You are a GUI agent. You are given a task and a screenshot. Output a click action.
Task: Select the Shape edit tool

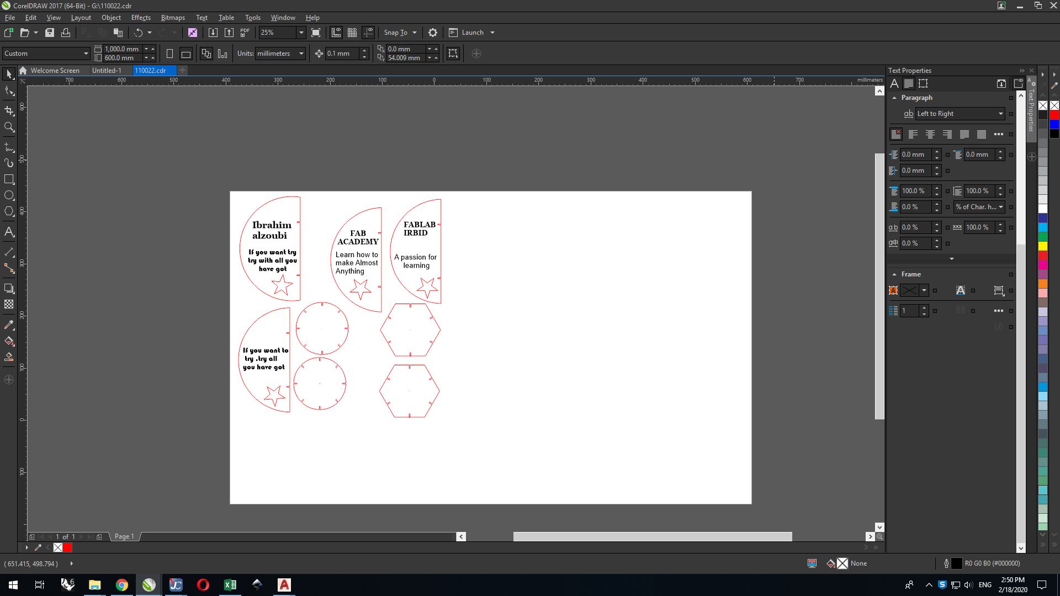(x=9, y=91)
